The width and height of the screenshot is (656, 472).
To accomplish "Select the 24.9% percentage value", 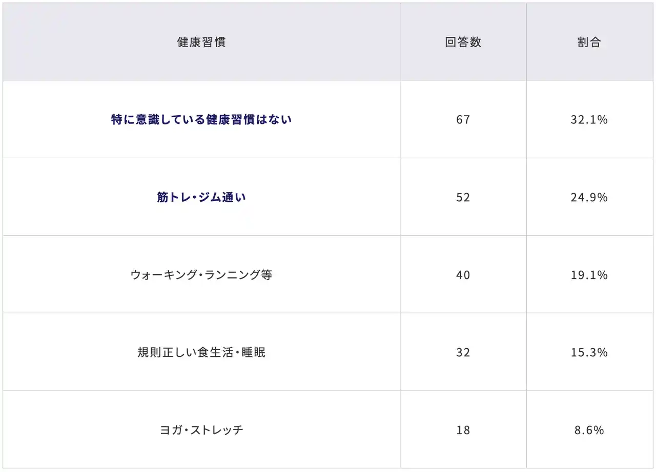I will pos(589,198).
